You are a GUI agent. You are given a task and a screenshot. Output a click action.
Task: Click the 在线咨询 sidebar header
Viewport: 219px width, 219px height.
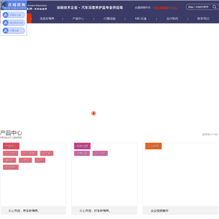tap(13, 5)
